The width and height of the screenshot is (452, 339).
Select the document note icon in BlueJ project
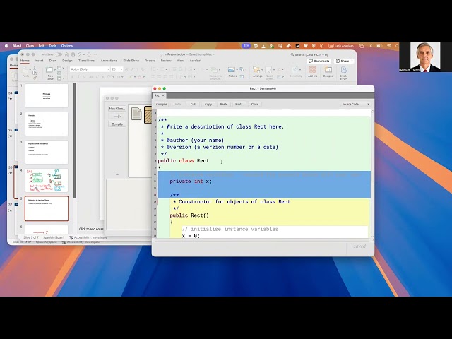(136, 114)
